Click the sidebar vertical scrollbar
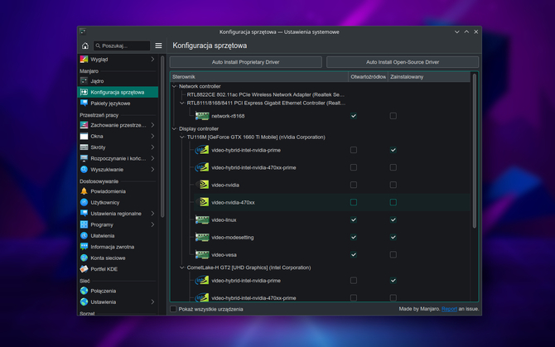555x347 pixels. click(x=162, y=137)
